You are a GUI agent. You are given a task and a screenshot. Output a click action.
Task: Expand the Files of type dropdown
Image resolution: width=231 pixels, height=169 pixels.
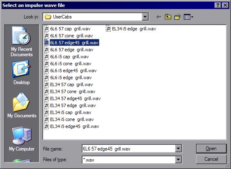pos(178,160)
